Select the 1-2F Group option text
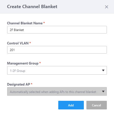The width and height of the screenshot is (114, 114). tap(18, 71)
